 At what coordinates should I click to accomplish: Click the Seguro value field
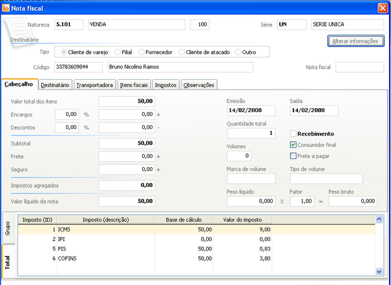point(127,170)
